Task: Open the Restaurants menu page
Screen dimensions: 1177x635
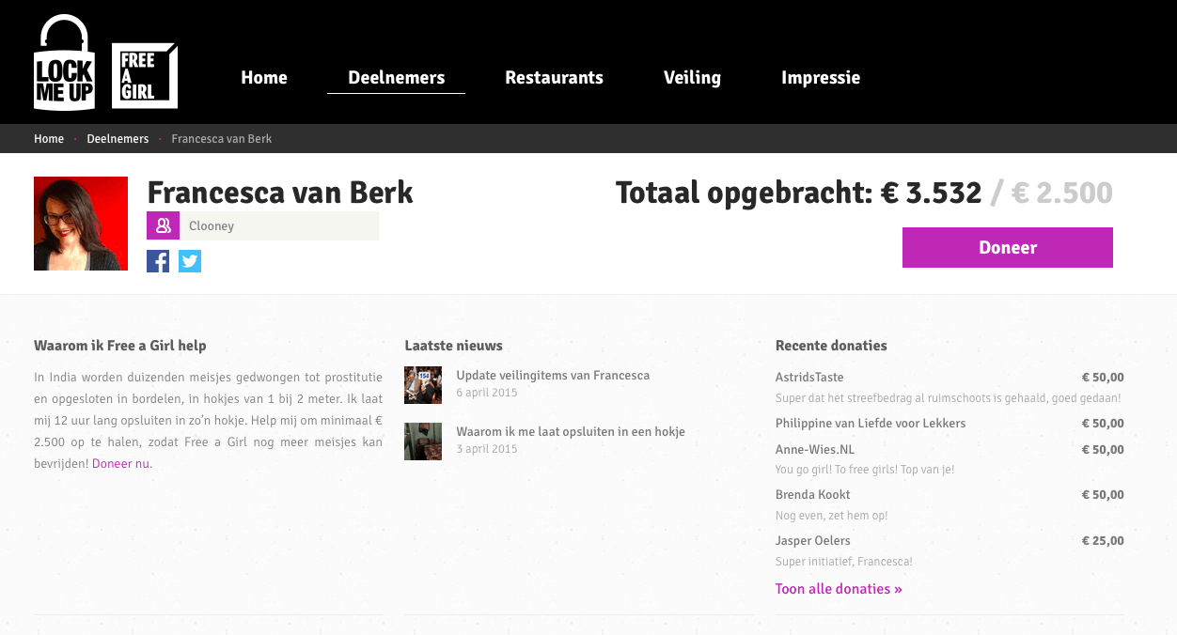Action: coord(554,78)
